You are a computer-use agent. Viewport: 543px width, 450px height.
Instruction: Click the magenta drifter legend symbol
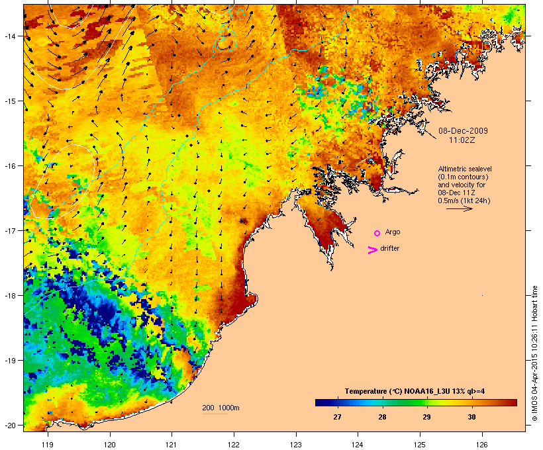[x=373, y=250]
